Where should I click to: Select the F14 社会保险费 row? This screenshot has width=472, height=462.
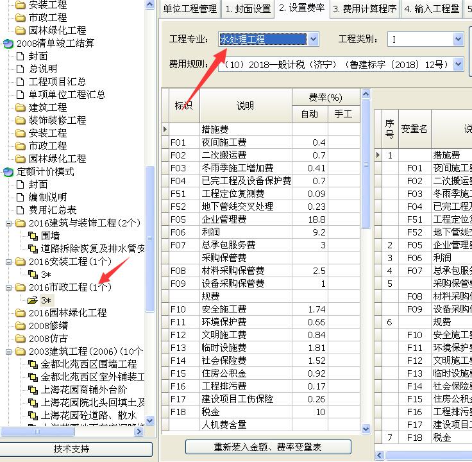[260, 361]
